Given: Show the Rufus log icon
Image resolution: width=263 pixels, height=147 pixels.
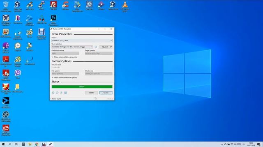Looking at the screenshot, I should point(65,93).
